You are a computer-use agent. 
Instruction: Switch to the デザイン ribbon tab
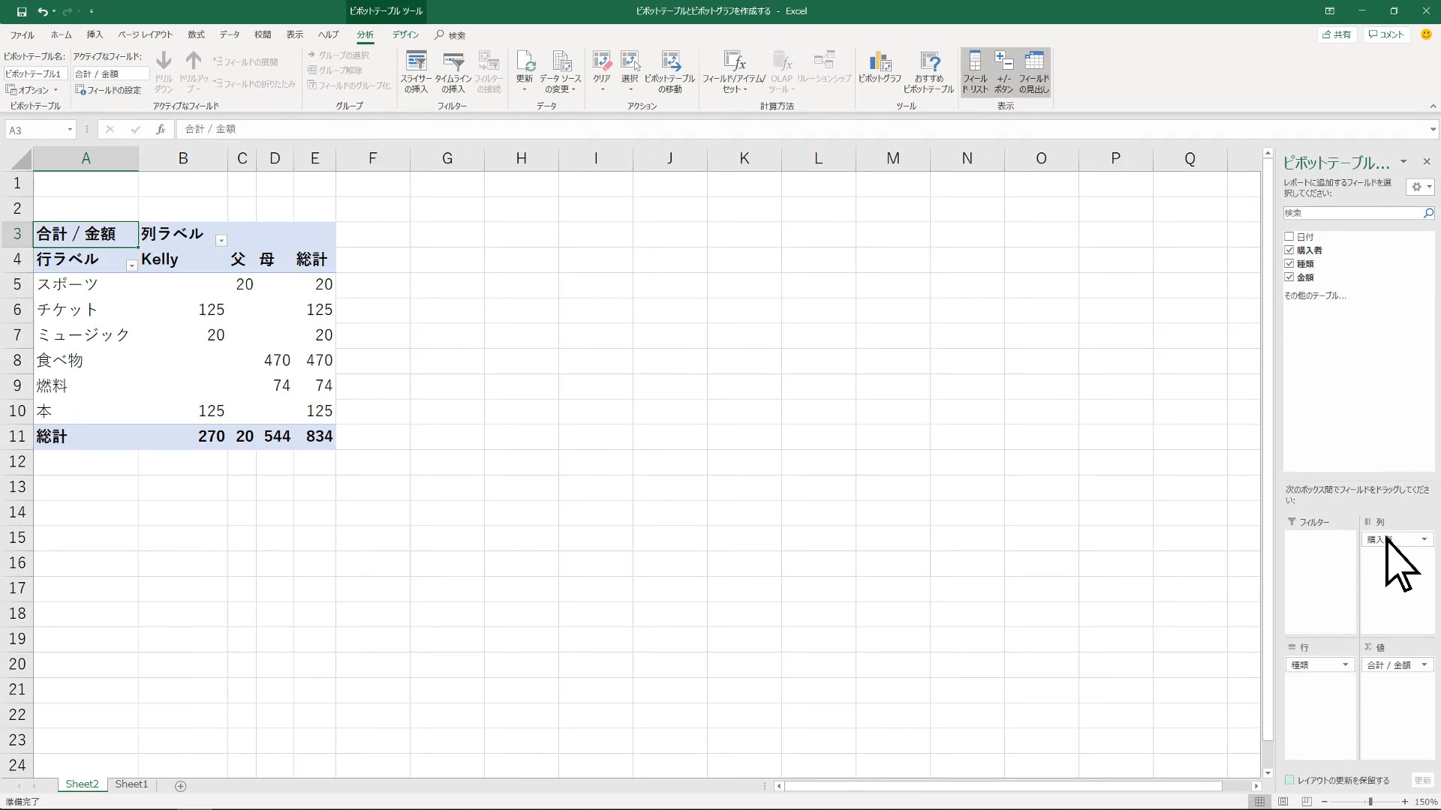405,34
